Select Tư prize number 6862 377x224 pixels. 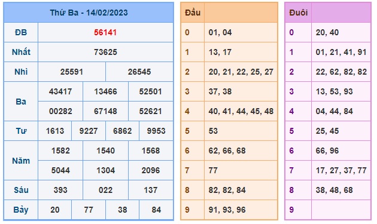click(x=123, y=131)
